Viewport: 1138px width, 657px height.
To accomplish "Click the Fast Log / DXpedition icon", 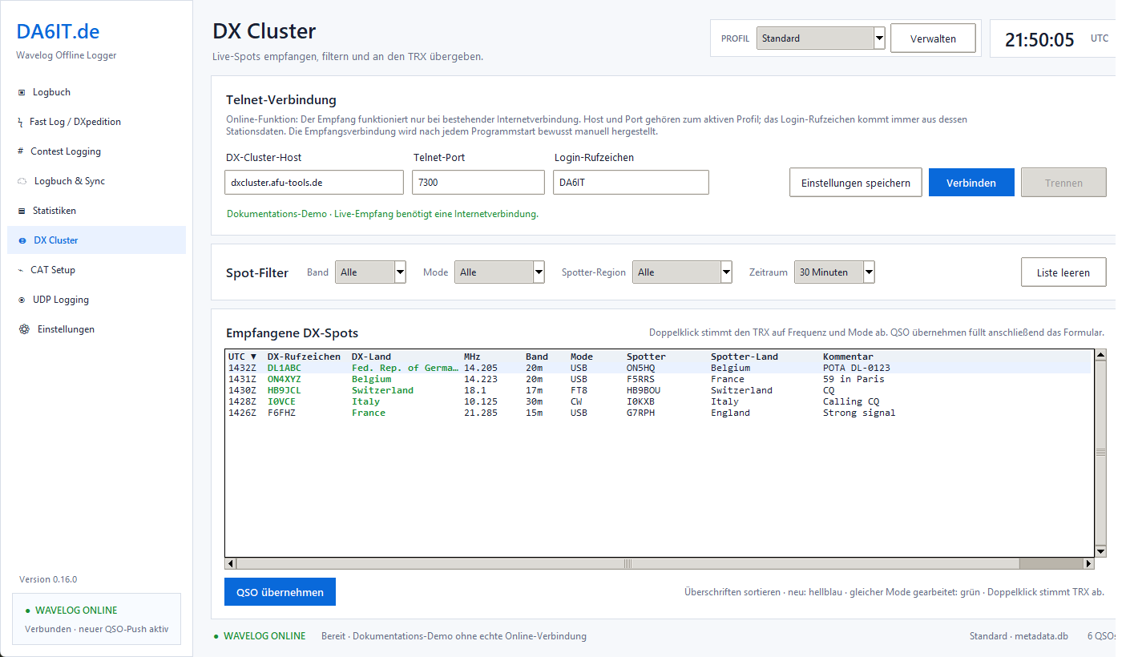I will coord(21,122).
